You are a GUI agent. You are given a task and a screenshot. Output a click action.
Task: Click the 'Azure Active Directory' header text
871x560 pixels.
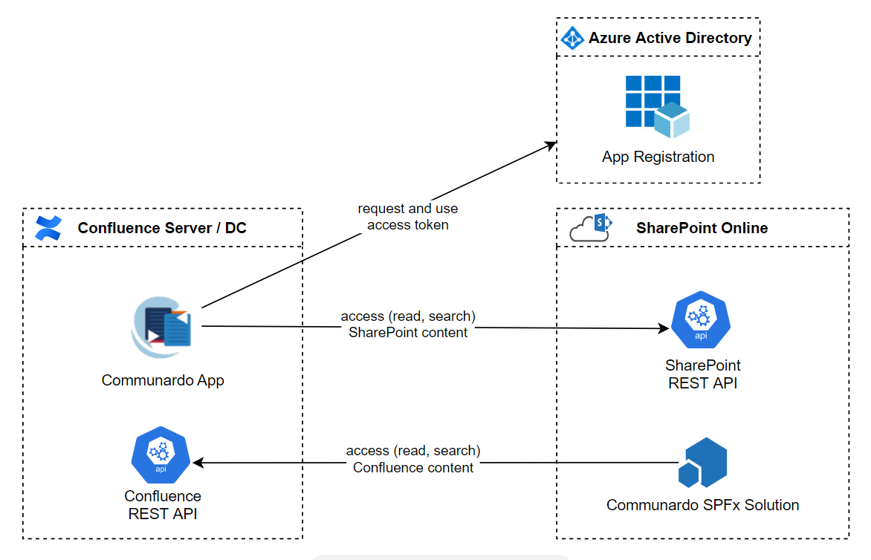tap(670, 38)
